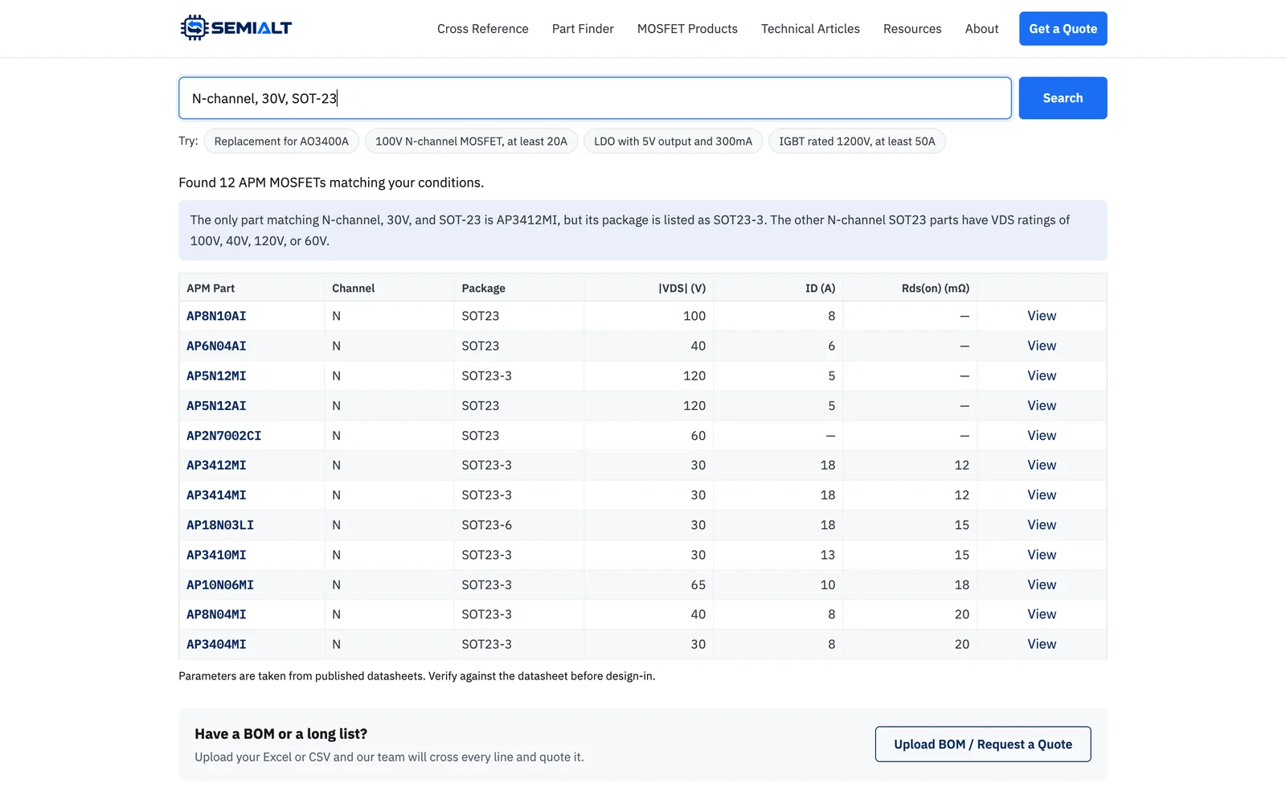Go to MOSFET Products

pyautogui.click(x=687, y=29)
